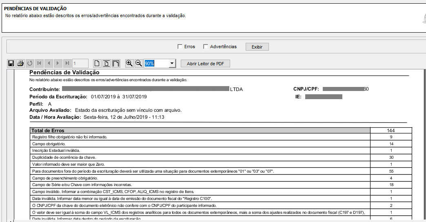The width and height of the screenshot is (426, 222).
Task: Select the fit width page view icon
Action: [116, 63]
